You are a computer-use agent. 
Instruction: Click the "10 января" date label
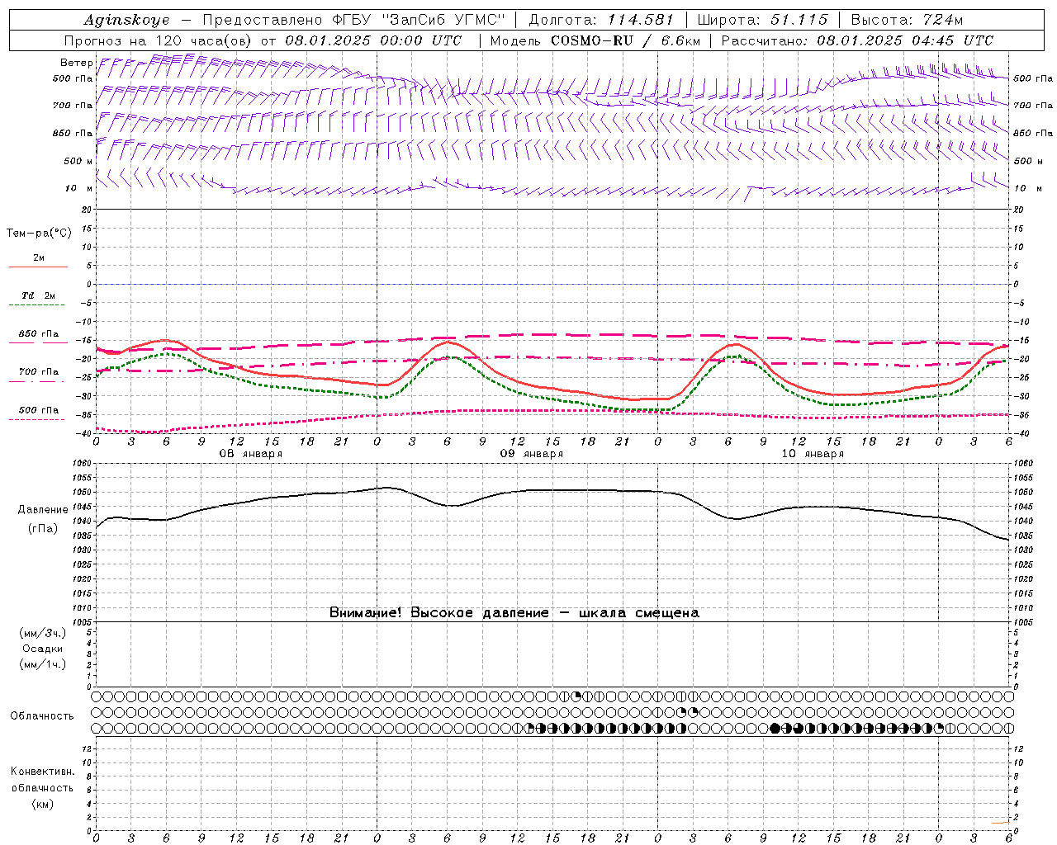pos(813,454)
